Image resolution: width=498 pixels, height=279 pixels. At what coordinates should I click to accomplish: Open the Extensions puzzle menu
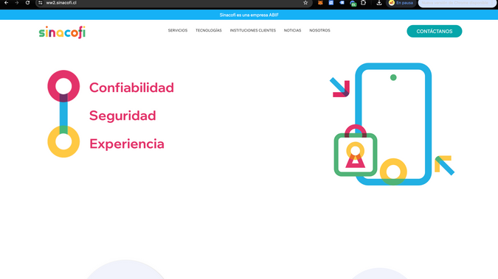(x=363, y=2)
